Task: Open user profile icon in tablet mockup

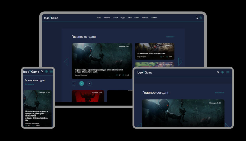Action: 222,72
